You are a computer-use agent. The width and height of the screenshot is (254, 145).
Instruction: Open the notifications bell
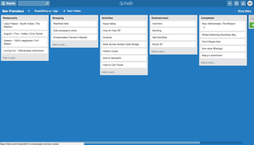pyautogui.click(x=243, y=4)
